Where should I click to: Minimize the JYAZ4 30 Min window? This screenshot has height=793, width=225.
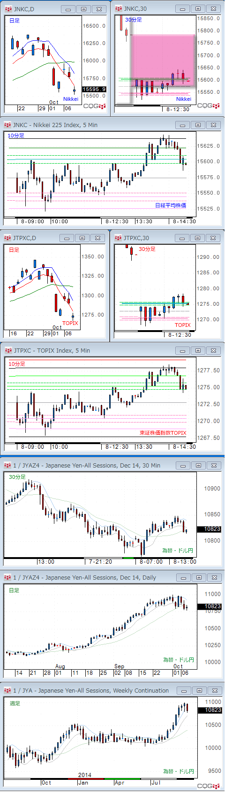(x=184, y=465)
